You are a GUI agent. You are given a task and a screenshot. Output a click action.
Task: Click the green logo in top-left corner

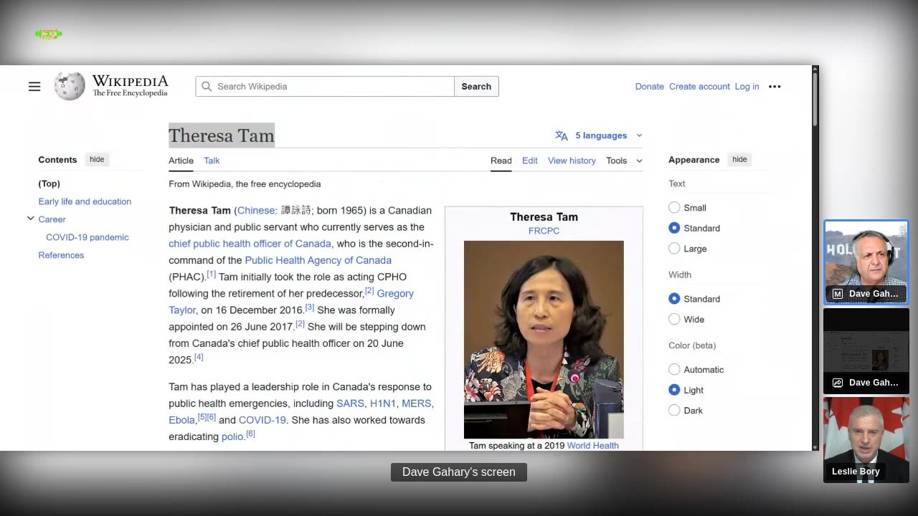(49, 34)
